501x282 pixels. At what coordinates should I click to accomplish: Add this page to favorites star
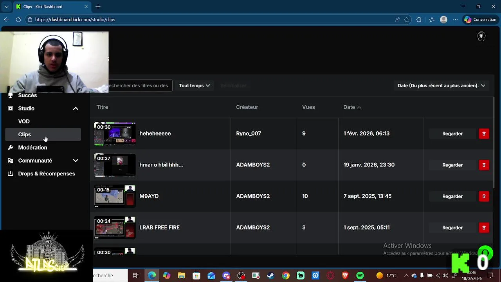(407, 20)
